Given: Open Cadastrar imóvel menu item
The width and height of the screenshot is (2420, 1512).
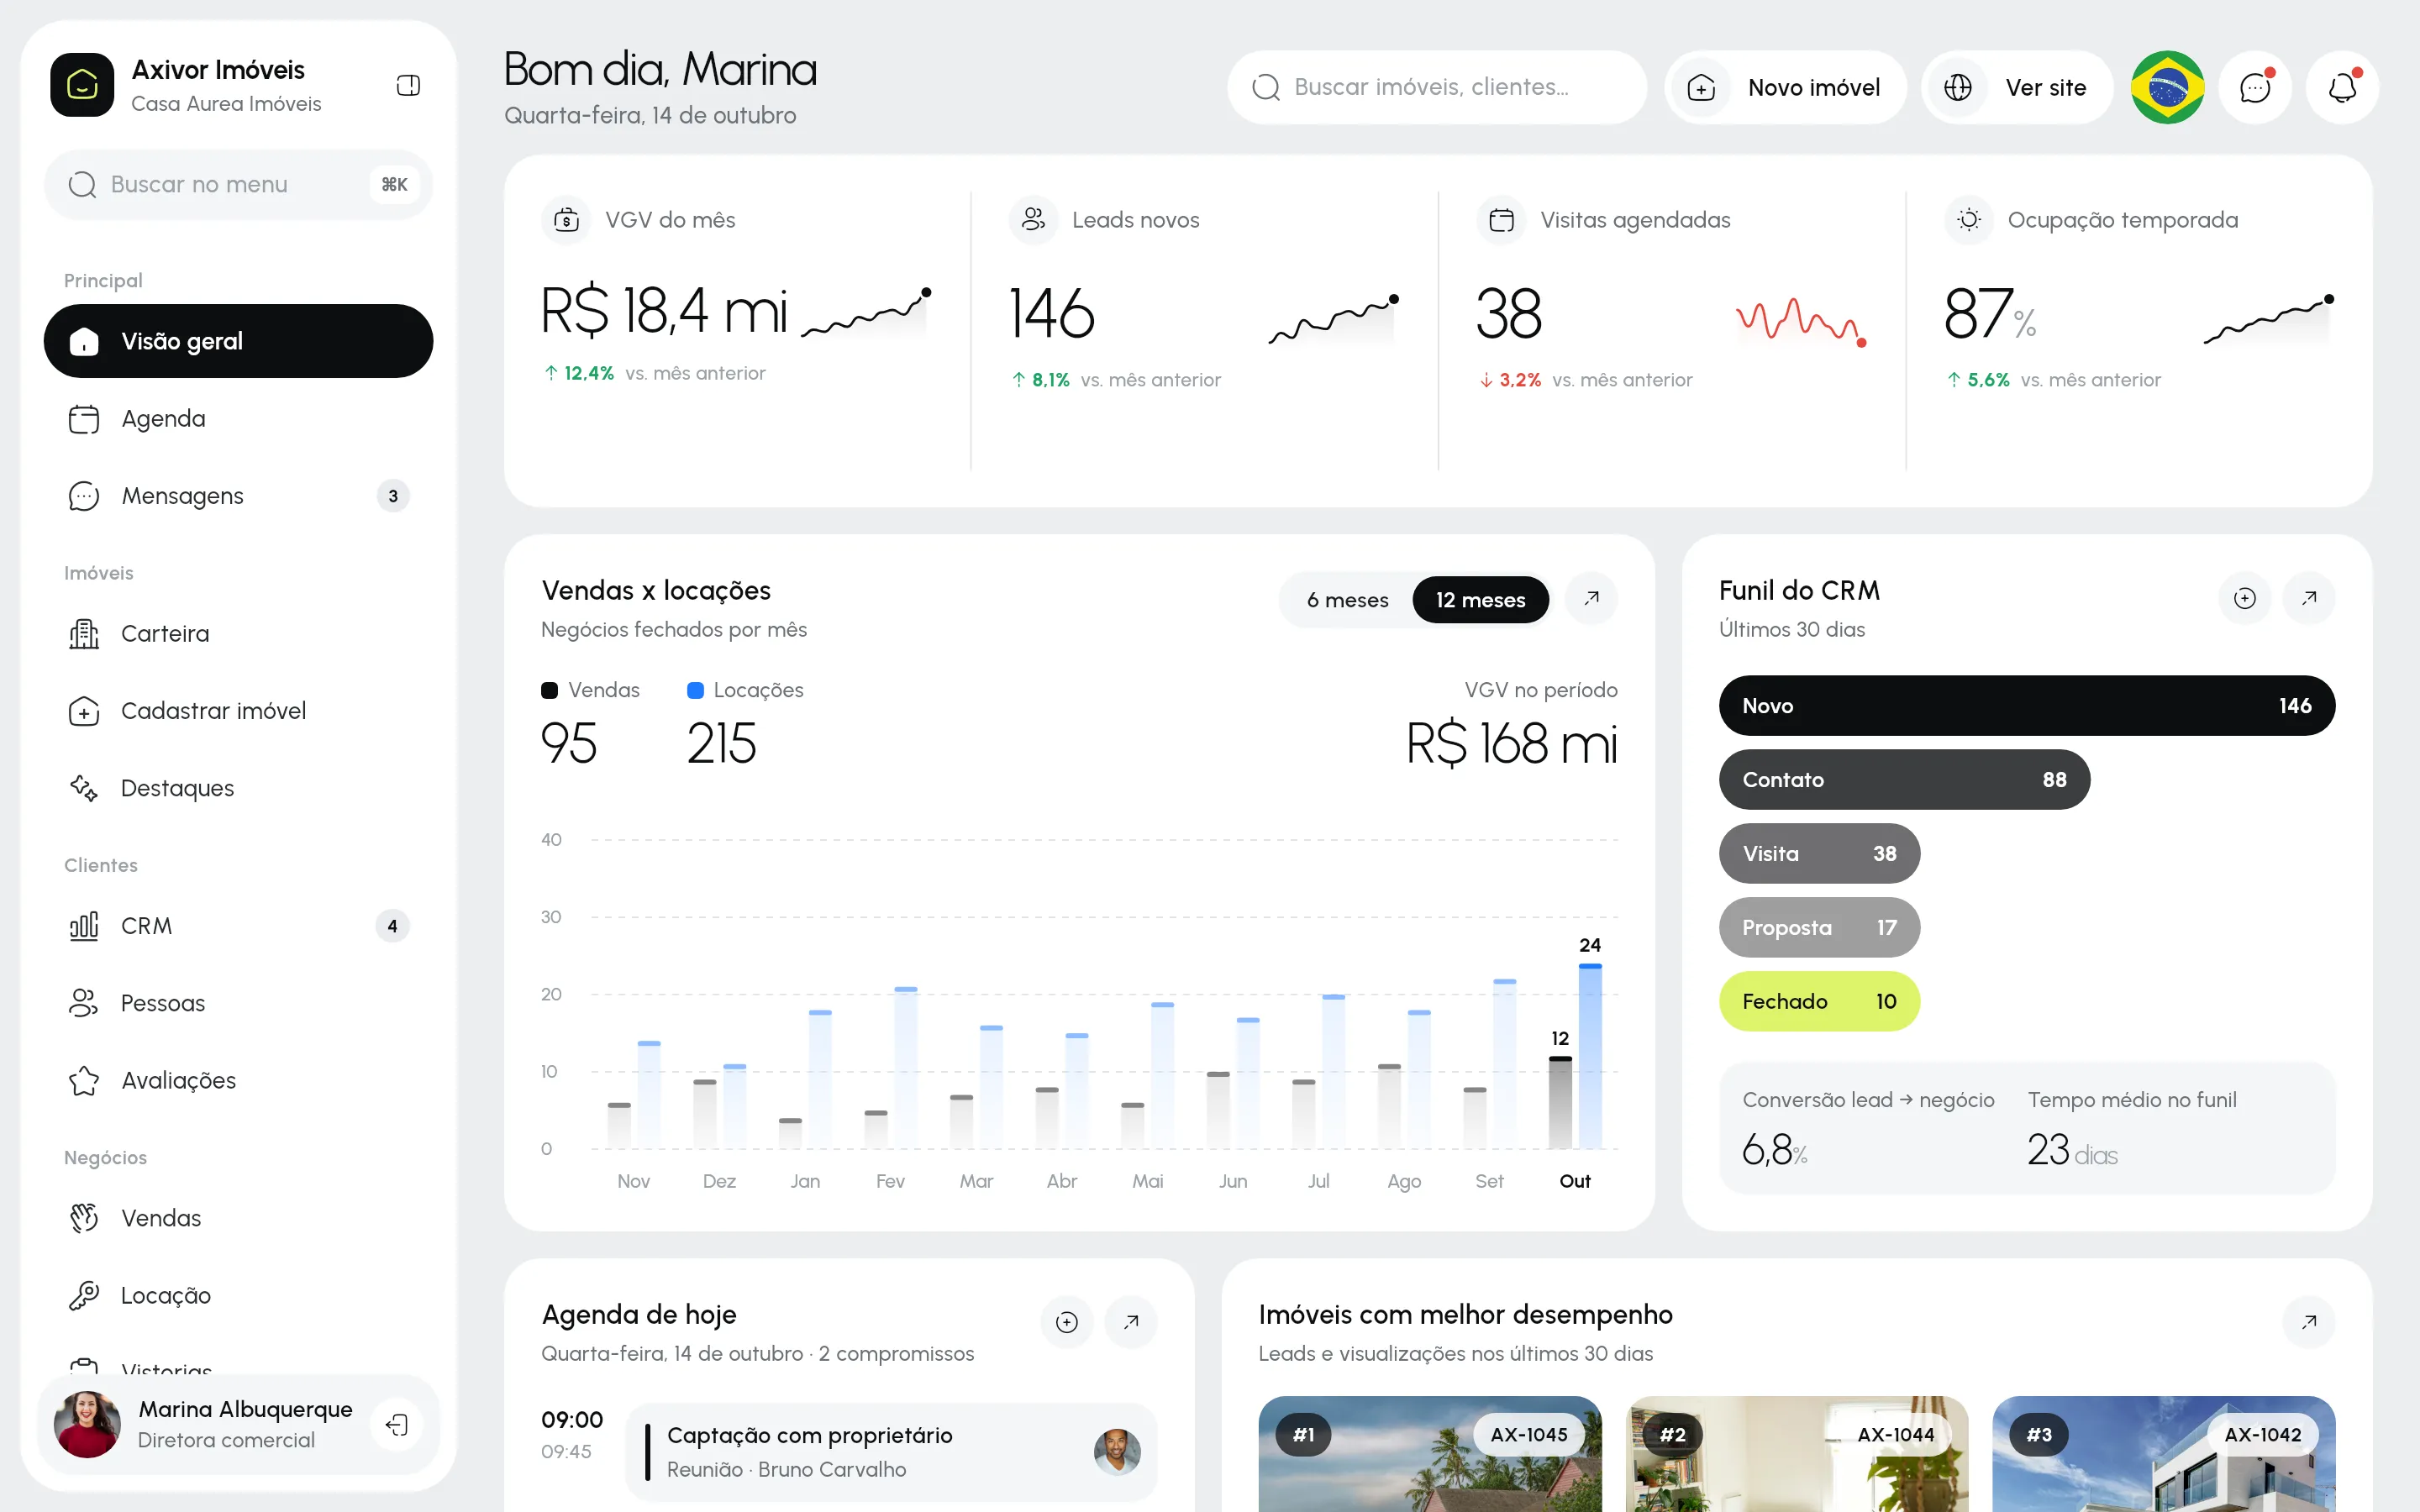Looking at the screenshot, I should [238, 711].
